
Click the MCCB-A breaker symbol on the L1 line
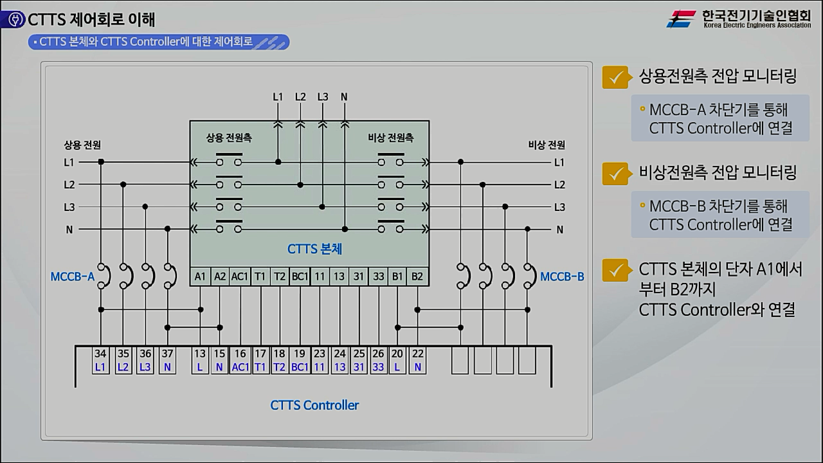[102, 275]
